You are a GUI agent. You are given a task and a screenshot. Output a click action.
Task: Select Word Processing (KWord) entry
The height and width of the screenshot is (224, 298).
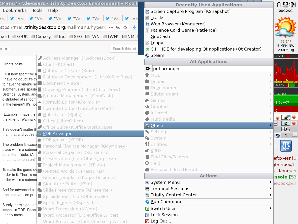[90, 209]
